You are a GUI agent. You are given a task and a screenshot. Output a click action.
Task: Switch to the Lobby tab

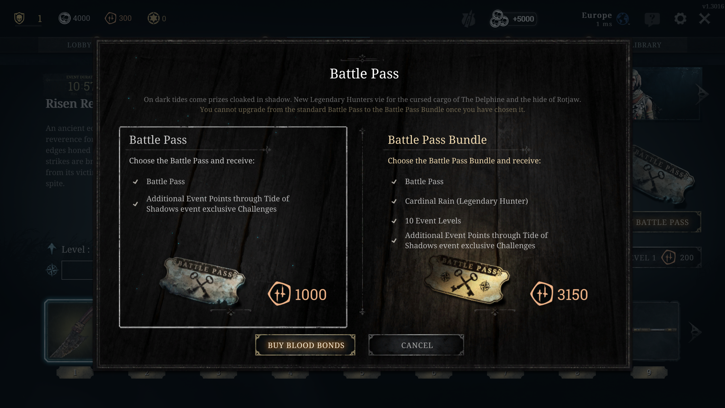[79, 45]
